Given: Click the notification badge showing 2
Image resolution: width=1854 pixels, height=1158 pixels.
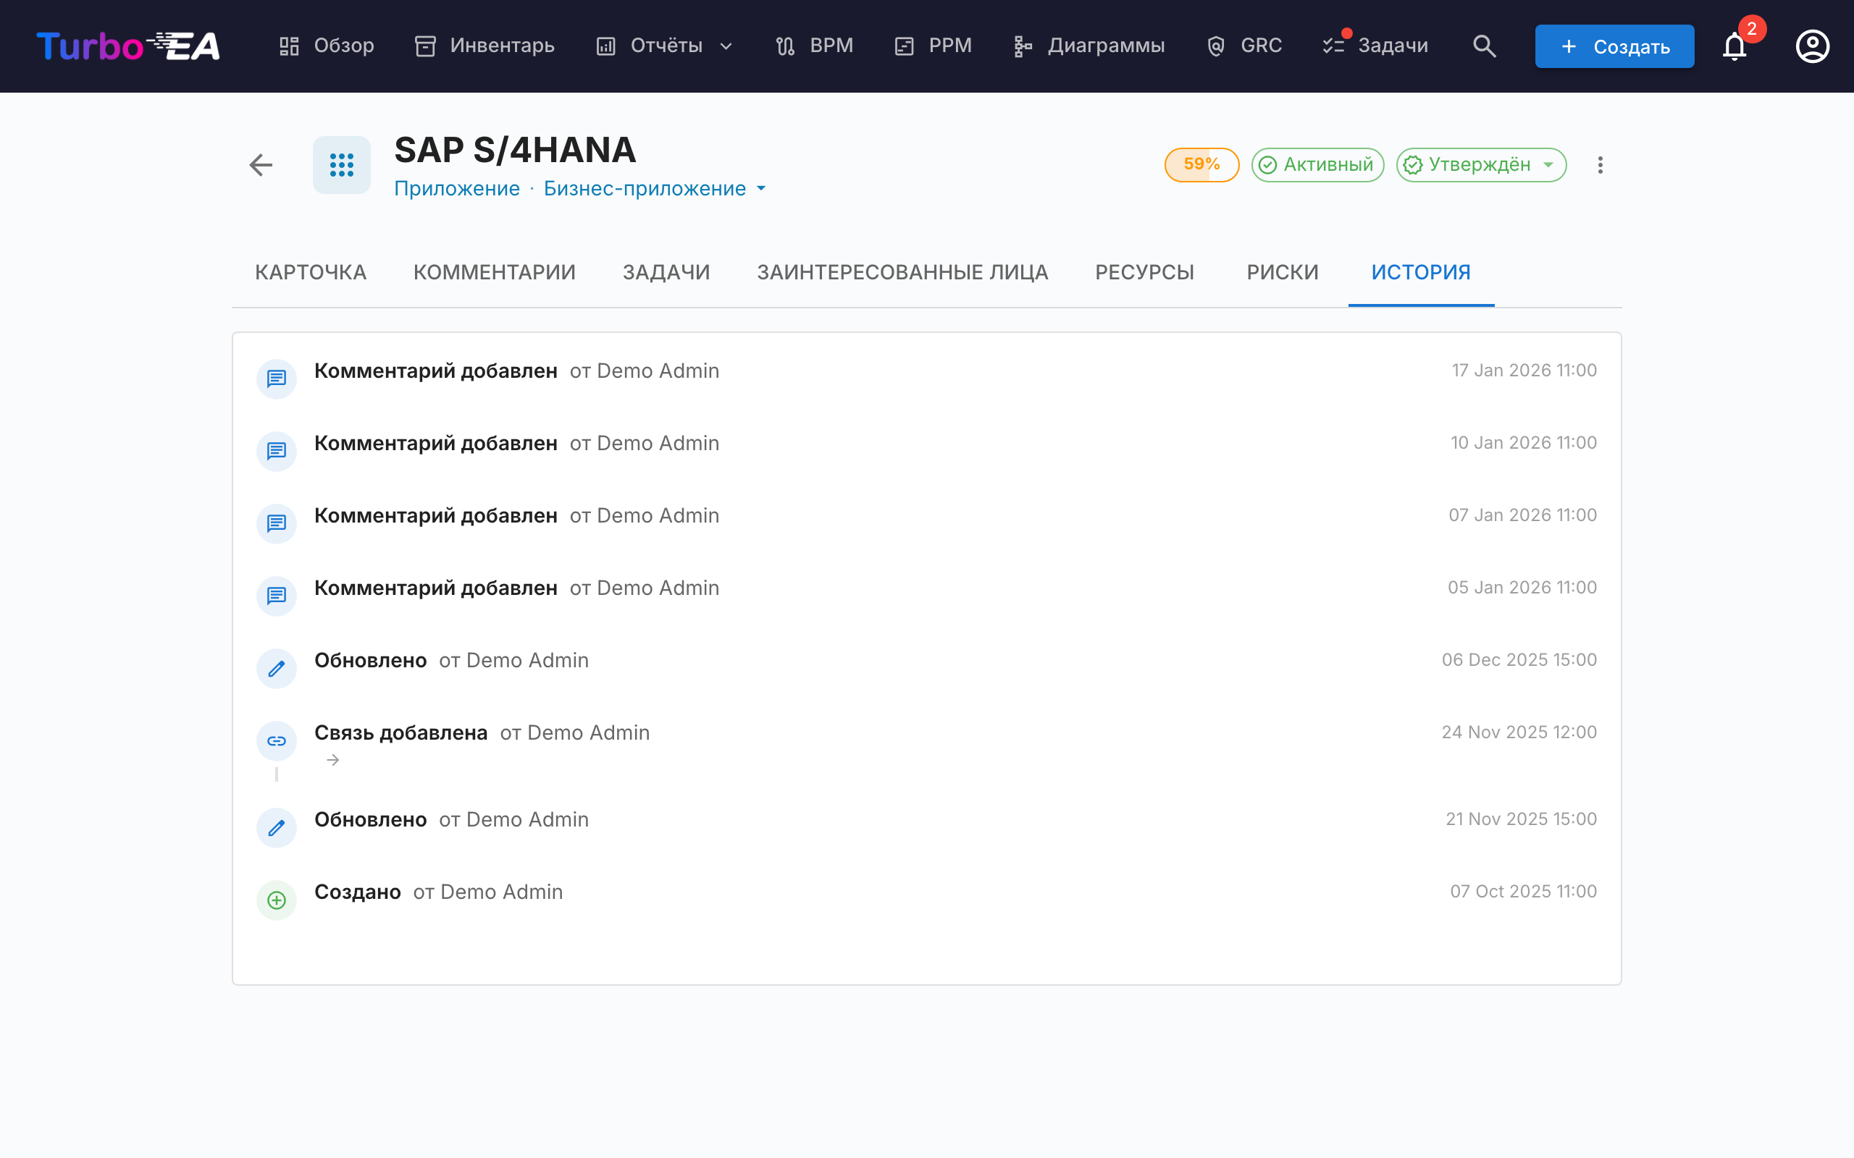Looking at the screenshot, I should click(1751, 29).
